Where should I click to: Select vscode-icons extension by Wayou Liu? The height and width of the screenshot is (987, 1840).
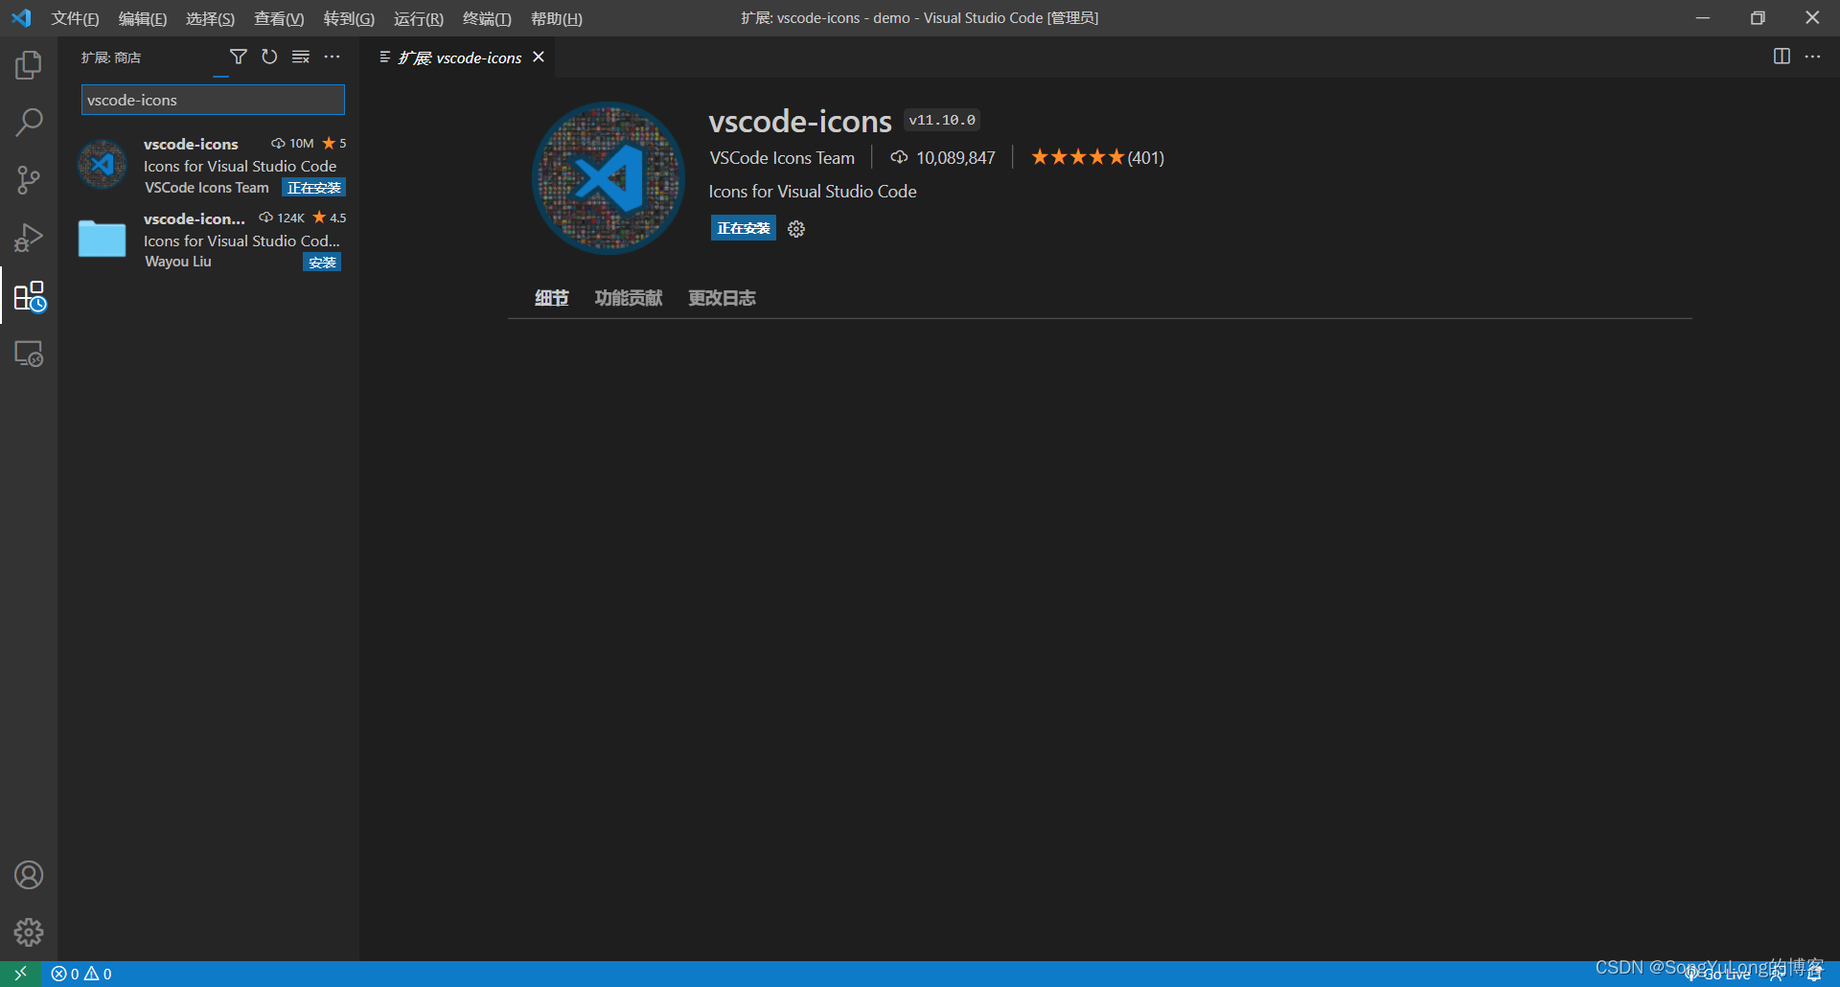click(209, 240)
